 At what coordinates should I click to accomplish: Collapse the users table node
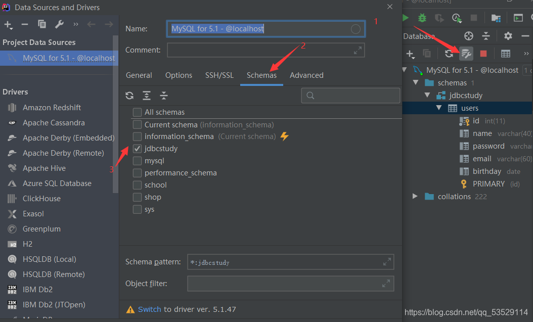point(439,108)
